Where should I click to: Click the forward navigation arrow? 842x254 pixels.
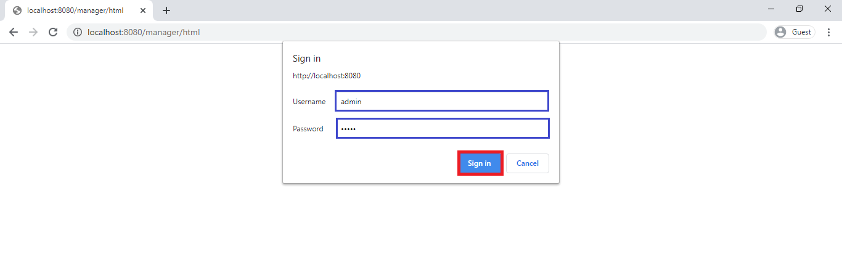(x=33, y=32)
